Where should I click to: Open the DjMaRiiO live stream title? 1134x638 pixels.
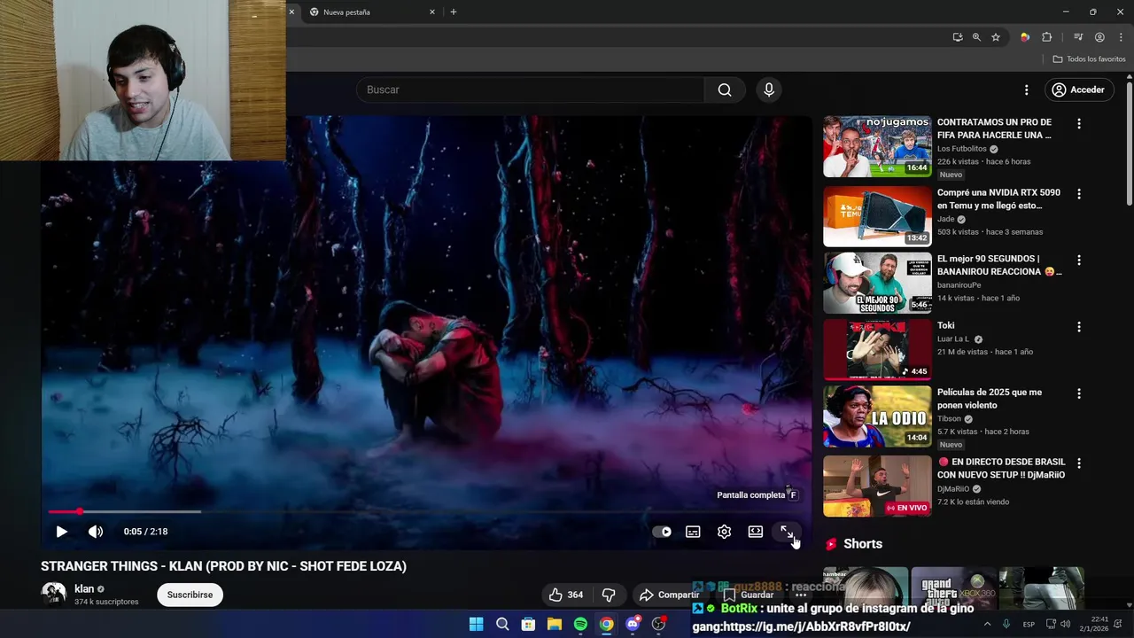point(1001,468)
